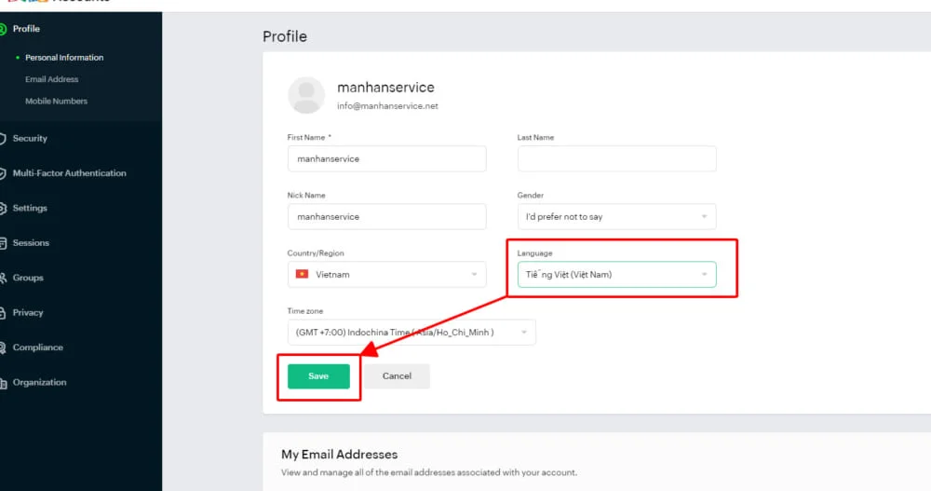
Task: Click the Cancel button
Action: point(397,375)
